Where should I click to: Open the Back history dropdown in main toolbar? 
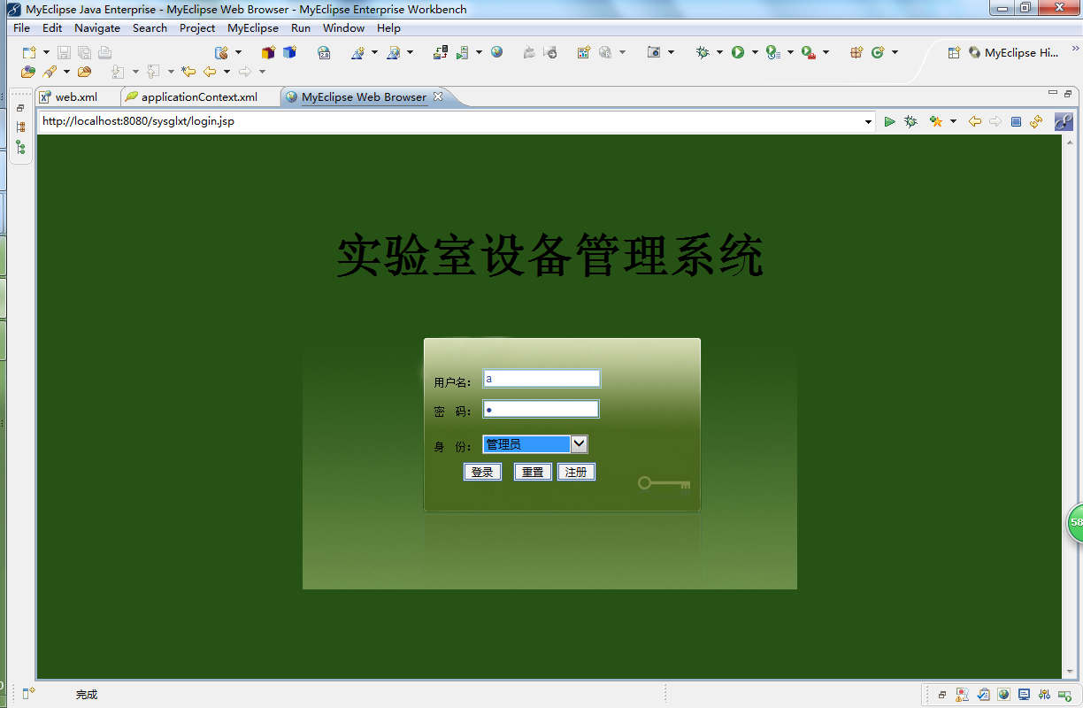click(x=227, y=72)
